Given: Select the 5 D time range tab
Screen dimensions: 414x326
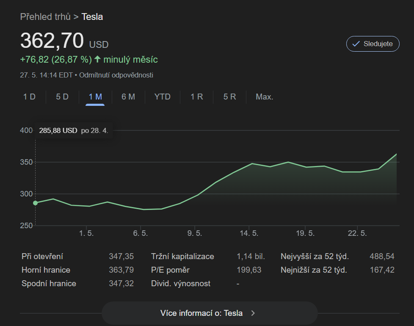Looking at the screenshot, I should tap(62, 97).
